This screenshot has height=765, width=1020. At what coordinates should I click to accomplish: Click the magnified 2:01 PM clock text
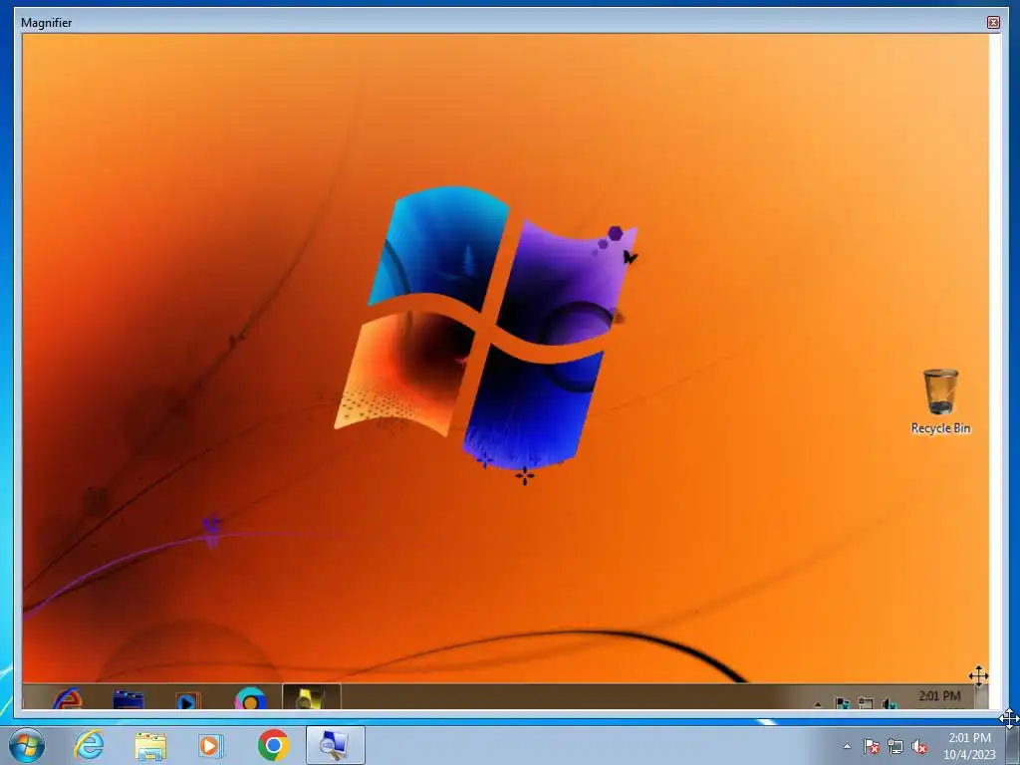939,695
